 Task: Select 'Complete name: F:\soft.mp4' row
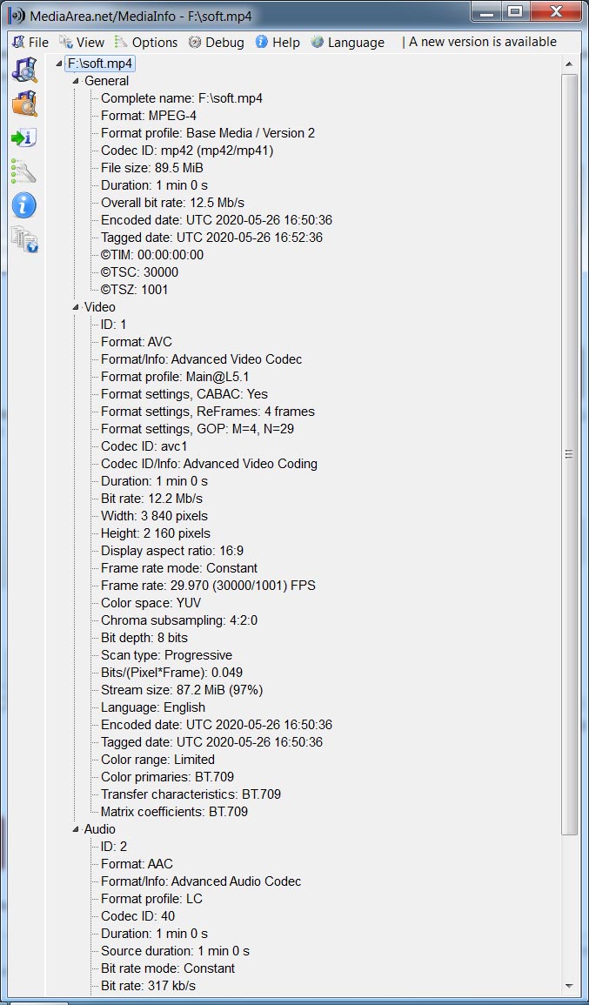pos(181,98)
